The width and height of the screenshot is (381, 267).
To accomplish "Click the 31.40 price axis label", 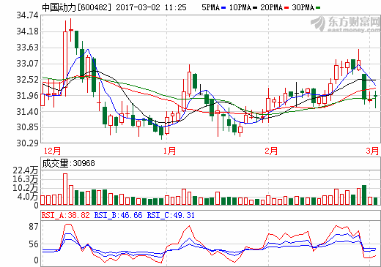I will (28, 112).
